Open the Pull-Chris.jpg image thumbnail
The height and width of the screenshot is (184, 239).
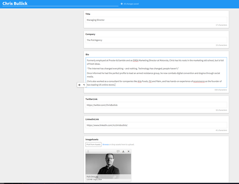[x=108, y=164]
